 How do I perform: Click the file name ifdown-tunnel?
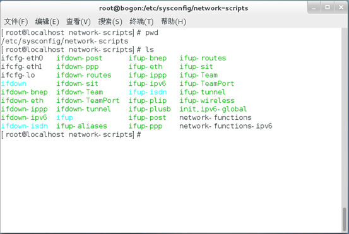[x=83, y=109]
